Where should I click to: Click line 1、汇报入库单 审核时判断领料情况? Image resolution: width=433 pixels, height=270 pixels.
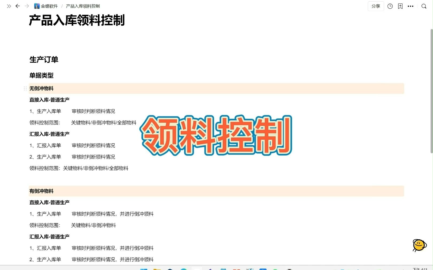coord(72,145)
